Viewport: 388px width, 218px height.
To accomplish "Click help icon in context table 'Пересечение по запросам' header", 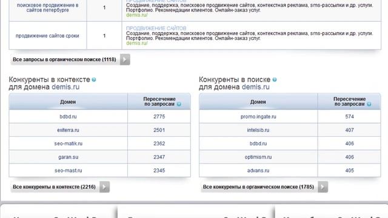I will click(179, 104).
